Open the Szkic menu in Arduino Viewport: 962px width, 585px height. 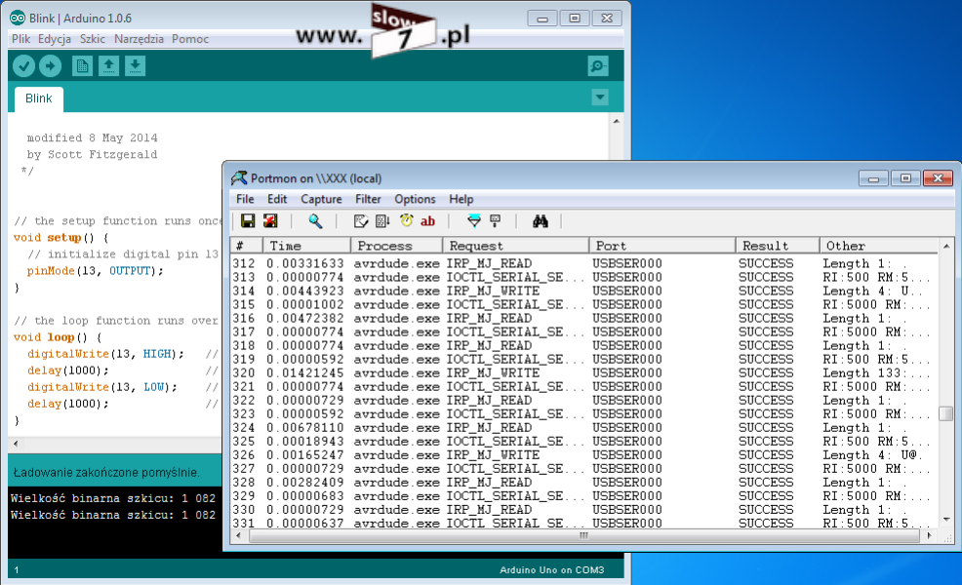click(x=93, y=39)
